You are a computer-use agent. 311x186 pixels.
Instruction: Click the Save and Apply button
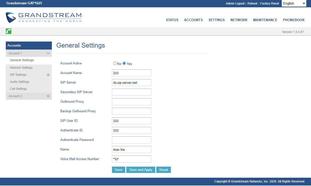141,170
